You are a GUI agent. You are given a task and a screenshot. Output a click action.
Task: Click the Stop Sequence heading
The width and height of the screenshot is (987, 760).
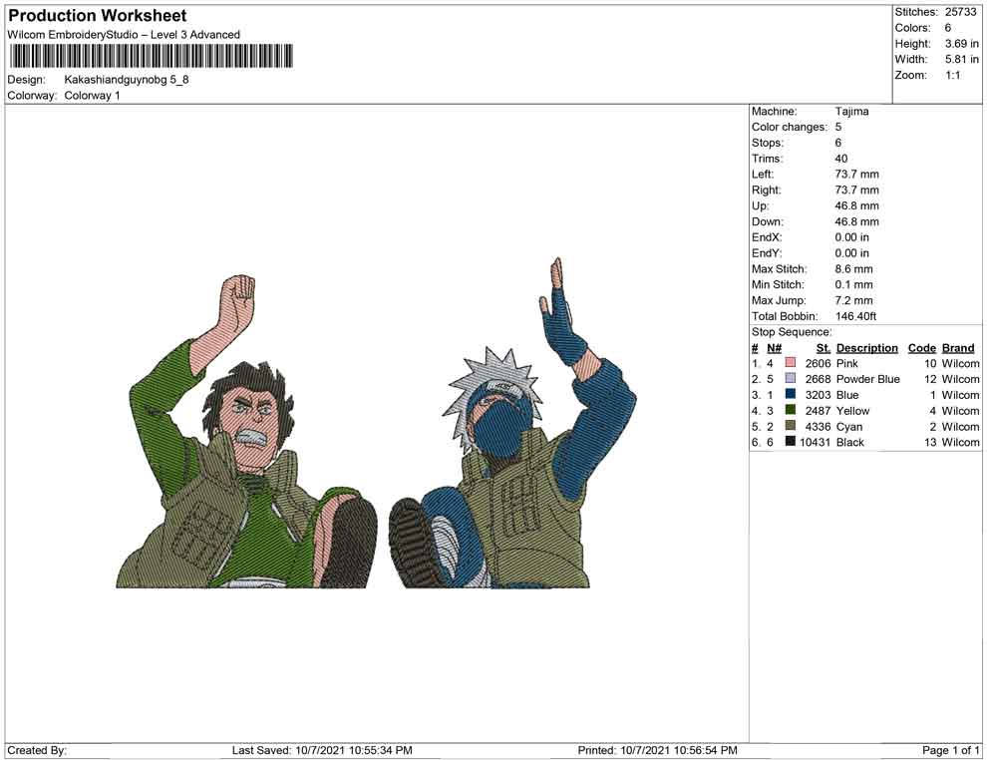pos(792,332)
